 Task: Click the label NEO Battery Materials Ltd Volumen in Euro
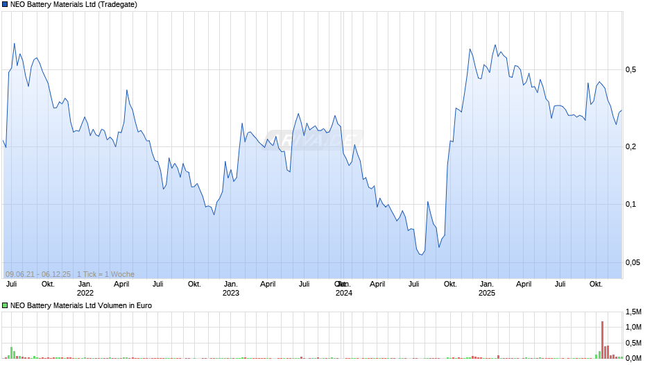81,305
